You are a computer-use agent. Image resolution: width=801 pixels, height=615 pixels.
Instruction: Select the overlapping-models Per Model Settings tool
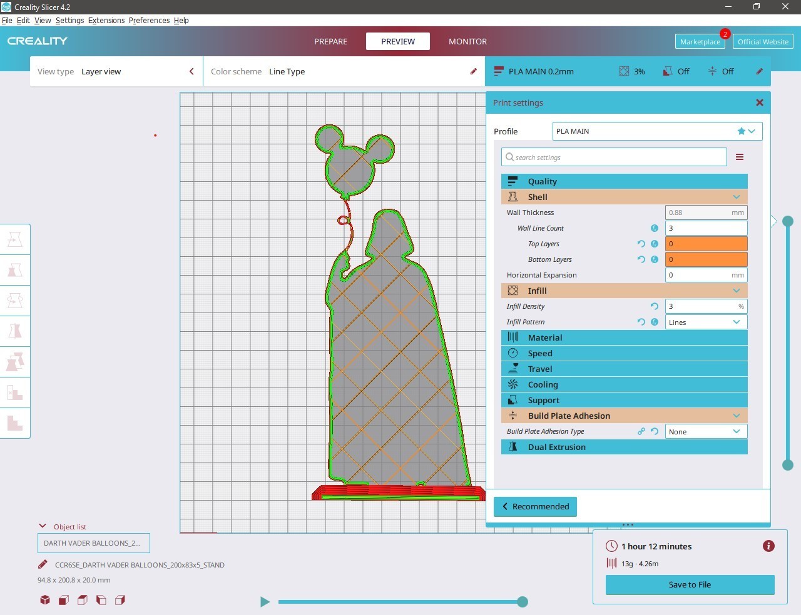[x=15, y=362]
